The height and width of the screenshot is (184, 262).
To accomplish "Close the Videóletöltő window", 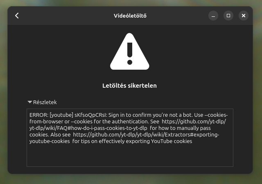I will tap(244, 16).
